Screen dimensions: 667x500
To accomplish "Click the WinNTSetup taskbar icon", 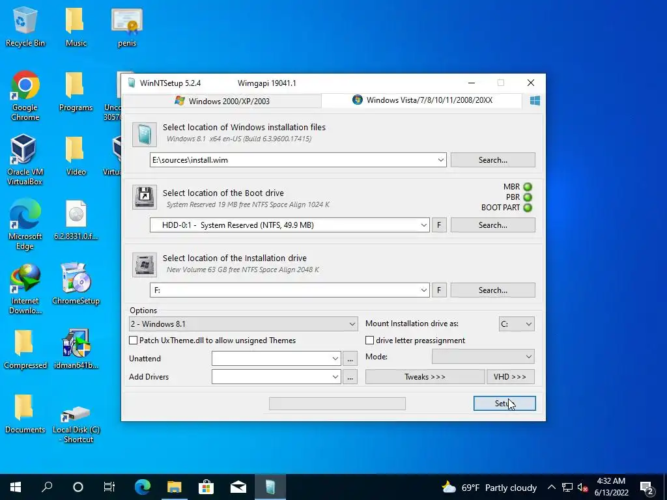I will pos(270,487).
